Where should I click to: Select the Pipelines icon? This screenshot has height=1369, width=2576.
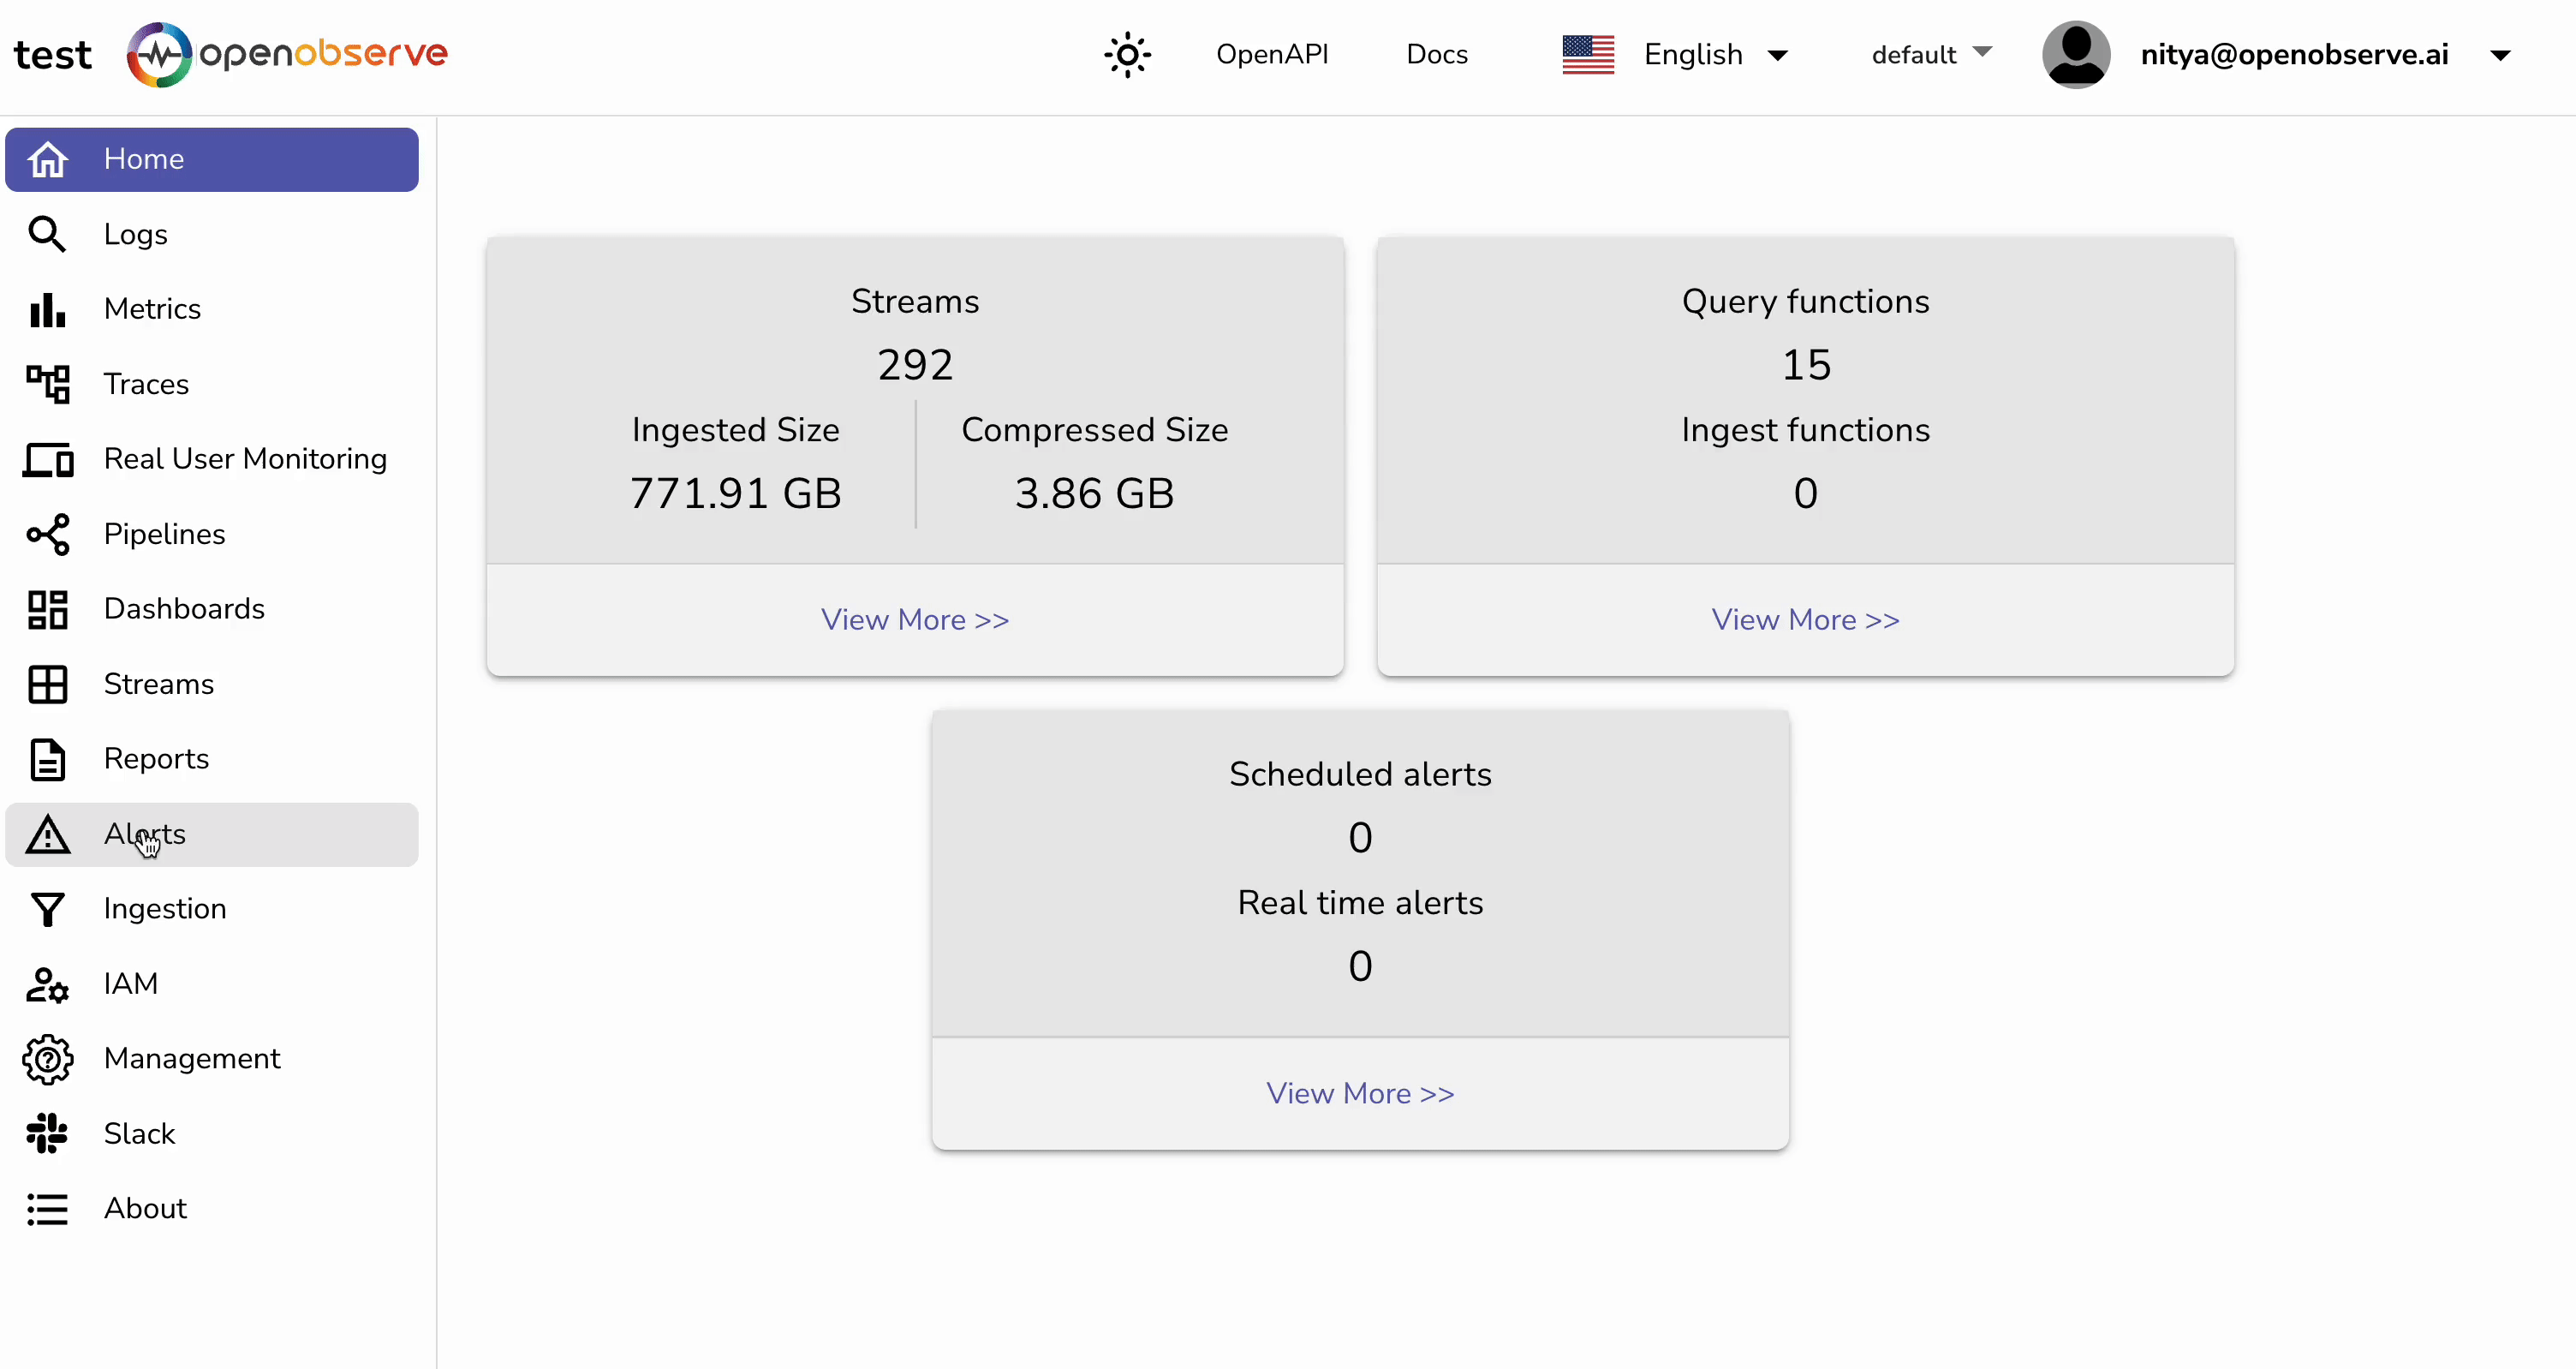click(47, 534)
